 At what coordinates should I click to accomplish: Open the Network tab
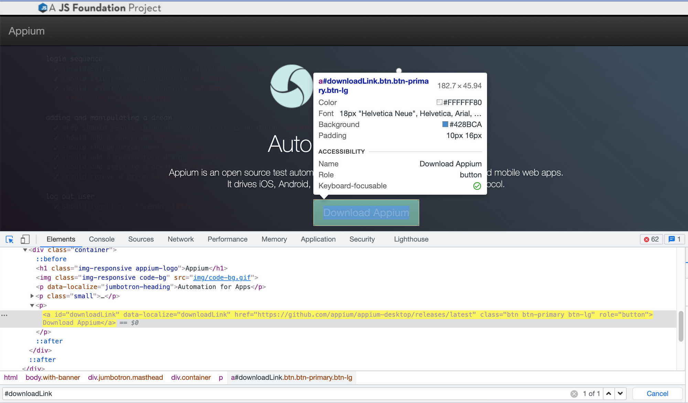[x=181, y=239]
